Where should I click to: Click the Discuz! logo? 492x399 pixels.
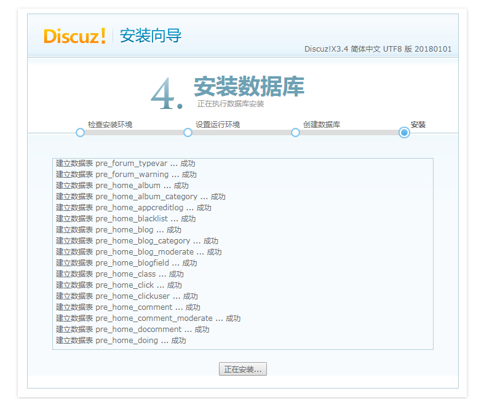tap(74, 36)
